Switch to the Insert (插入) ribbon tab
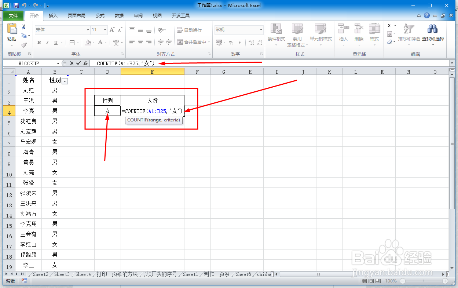This screenshot has width=458, height=288. coord(53,16)
